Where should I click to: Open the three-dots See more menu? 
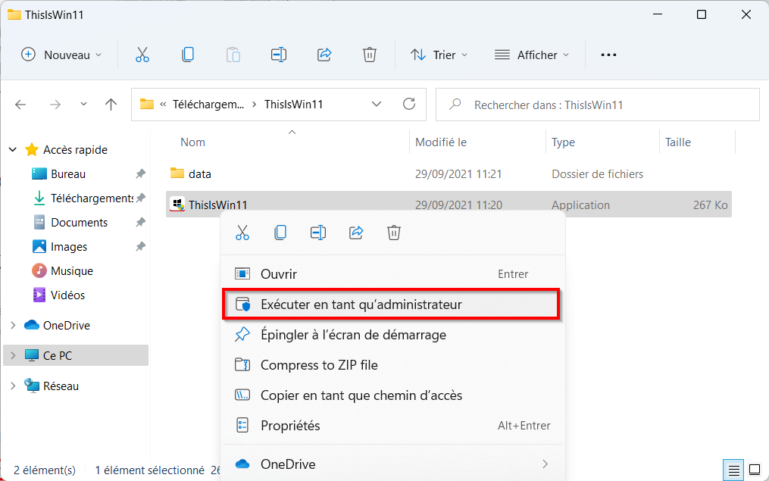[608, 55]
